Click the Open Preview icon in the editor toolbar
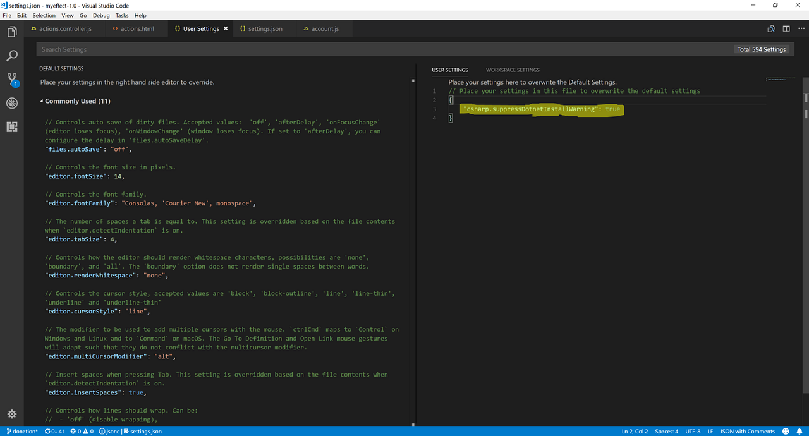Viewport: 809px width, 436px height. 770,28
